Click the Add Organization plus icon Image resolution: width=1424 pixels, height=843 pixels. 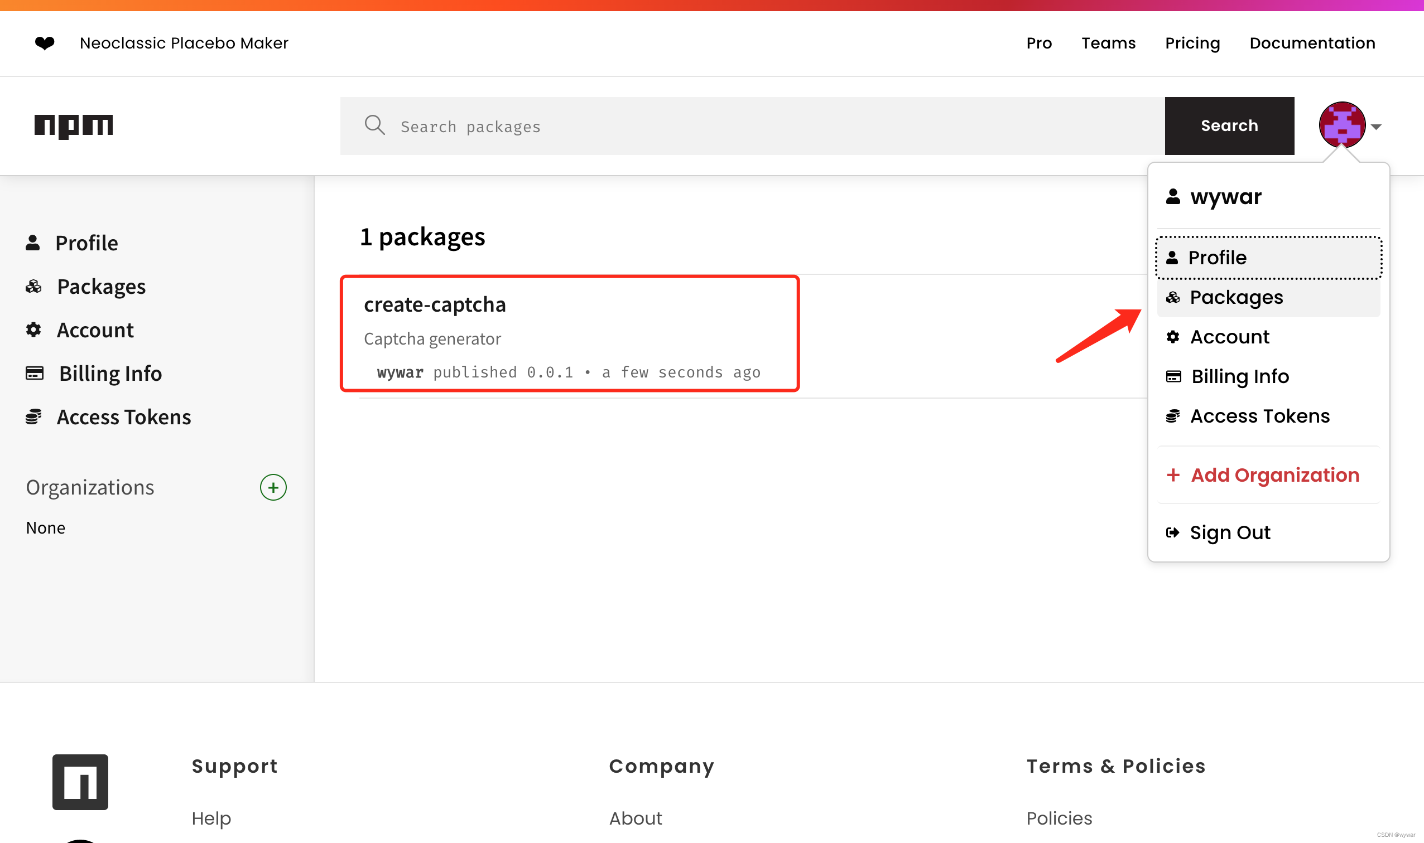click(1173, 474)
